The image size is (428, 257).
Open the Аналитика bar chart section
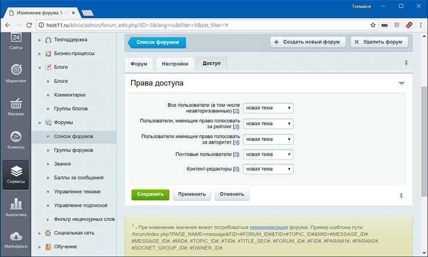point(16,207)
